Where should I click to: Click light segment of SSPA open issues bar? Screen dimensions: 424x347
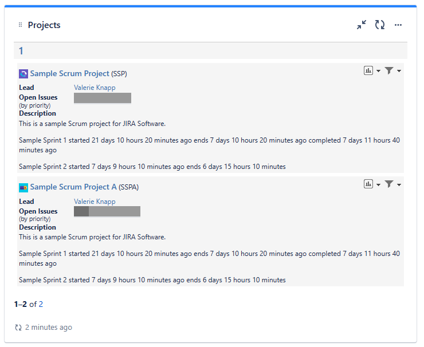115,211
